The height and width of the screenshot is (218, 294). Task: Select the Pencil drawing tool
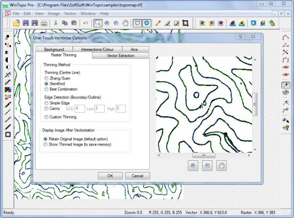coord(158,23)
